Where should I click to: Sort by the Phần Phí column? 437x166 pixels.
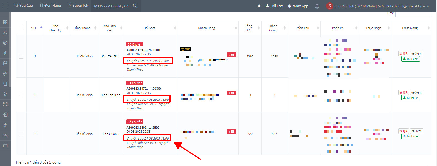(x=339, y=28)
